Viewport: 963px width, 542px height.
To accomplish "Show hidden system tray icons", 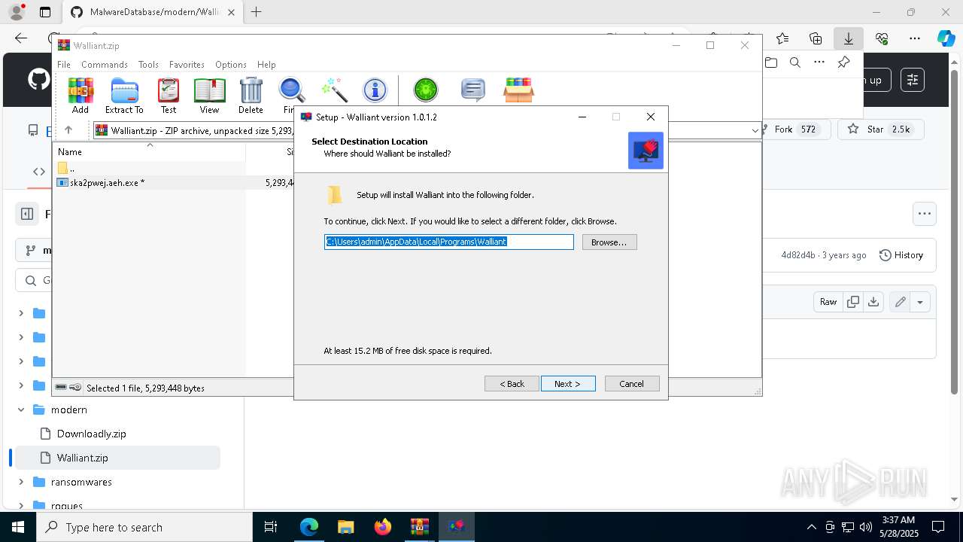I will coord(811,527).
